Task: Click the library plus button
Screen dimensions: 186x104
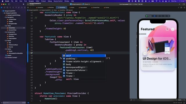Action: 180,4
